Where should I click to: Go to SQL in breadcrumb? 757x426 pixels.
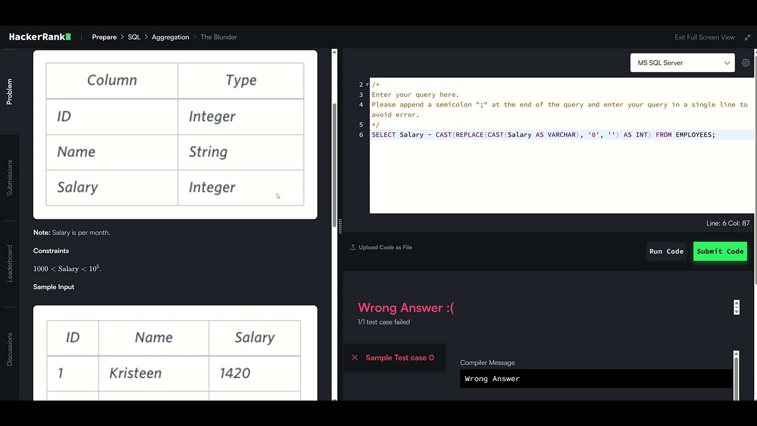coord(134,37)
